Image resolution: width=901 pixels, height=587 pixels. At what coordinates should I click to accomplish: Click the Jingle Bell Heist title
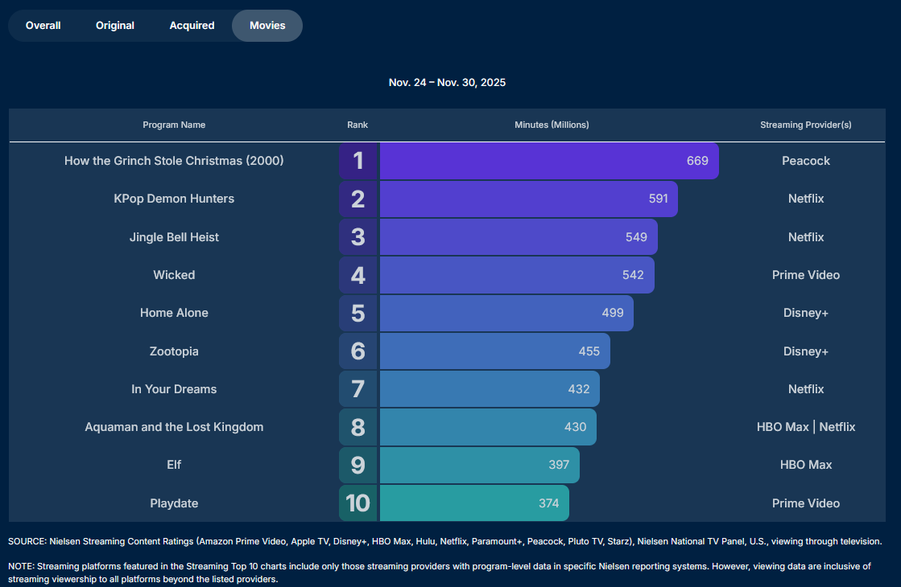click(174, 237)
